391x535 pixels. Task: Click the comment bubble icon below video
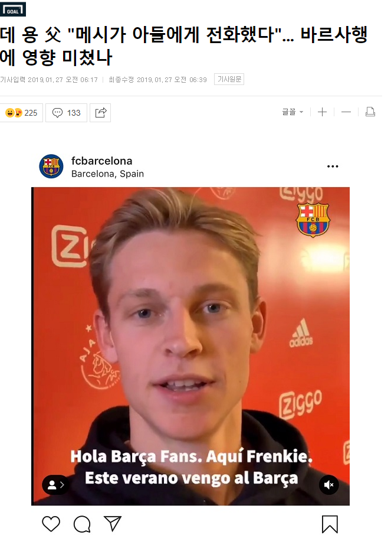pos(82,524)
